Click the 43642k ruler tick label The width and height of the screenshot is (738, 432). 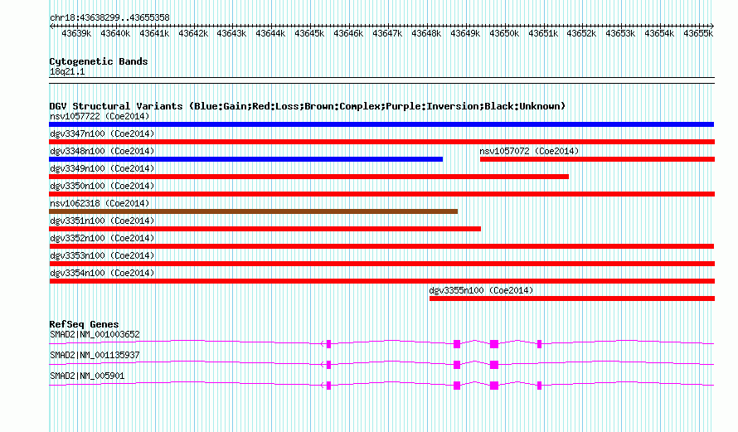[193, 33]
